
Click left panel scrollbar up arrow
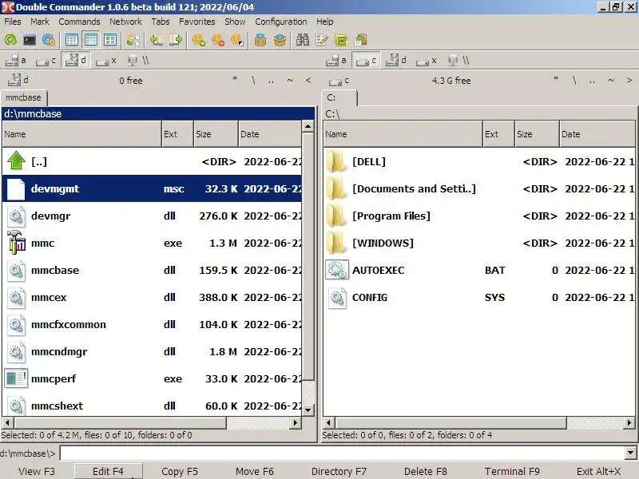308,126
